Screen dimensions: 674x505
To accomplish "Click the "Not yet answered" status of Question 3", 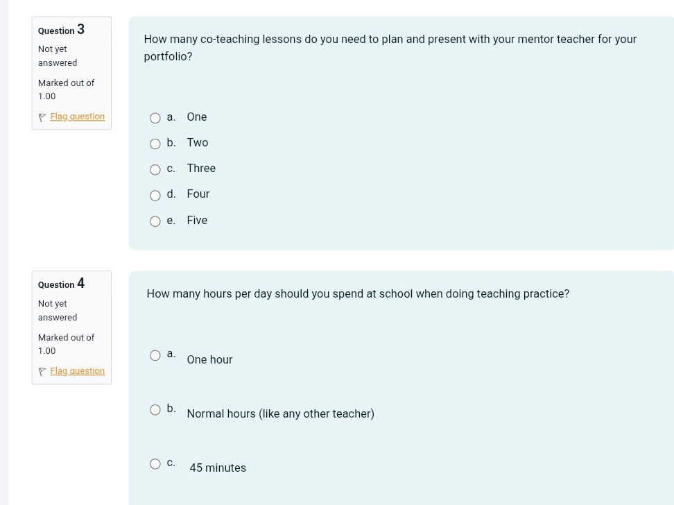I will pyautogui.click(x=57, y=55).
